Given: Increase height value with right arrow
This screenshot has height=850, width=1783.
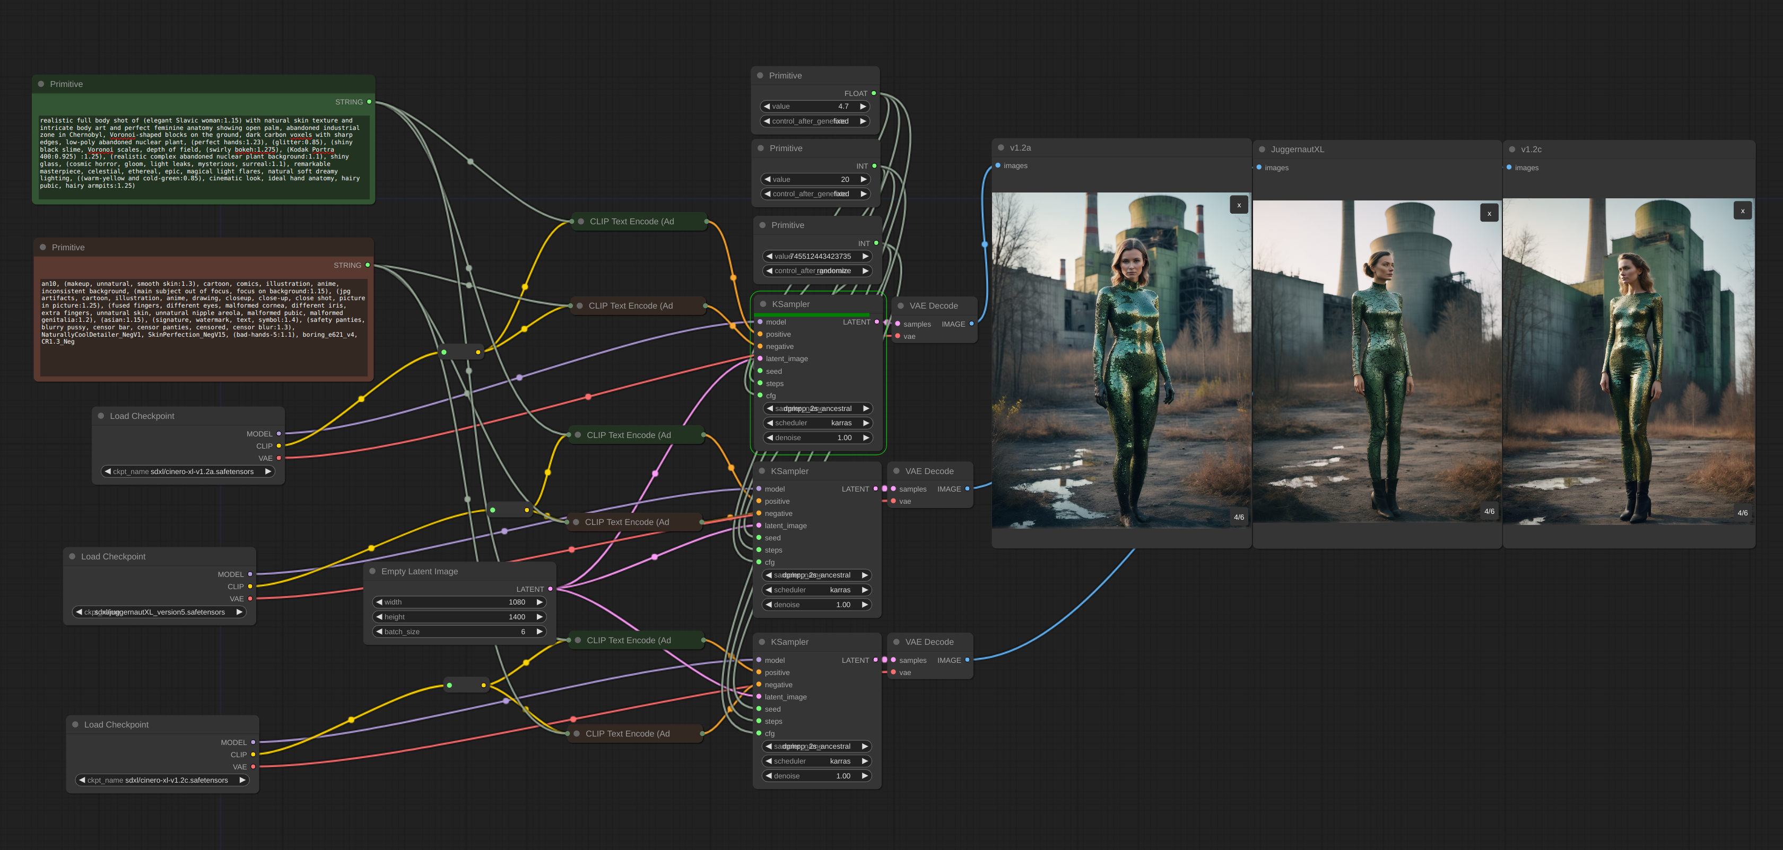Looking at the screenshot, I should [x=539, y=617].
